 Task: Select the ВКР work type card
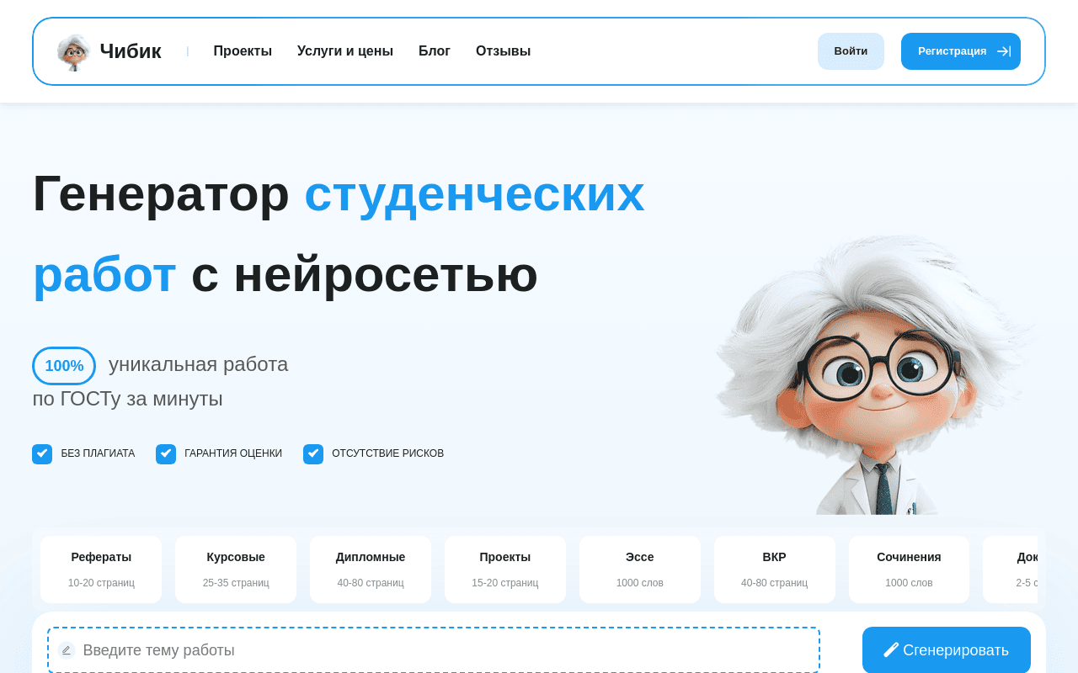775,570
